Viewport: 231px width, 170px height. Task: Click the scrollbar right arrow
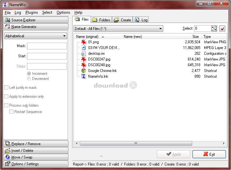point(224,143)
